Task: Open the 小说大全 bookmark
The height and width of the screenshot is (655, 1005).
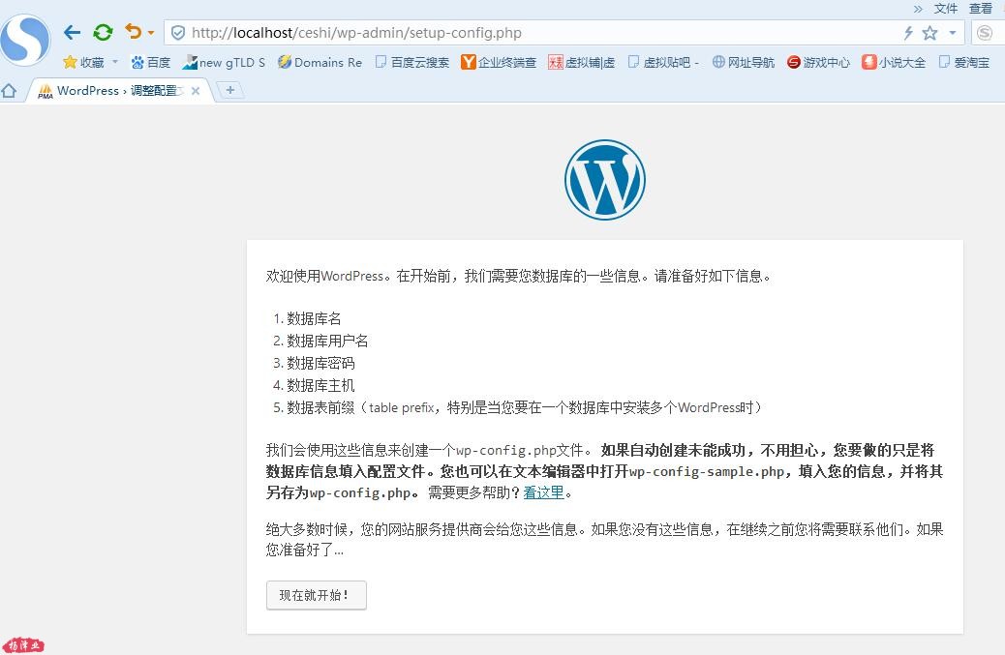Action: click(894, 62)
